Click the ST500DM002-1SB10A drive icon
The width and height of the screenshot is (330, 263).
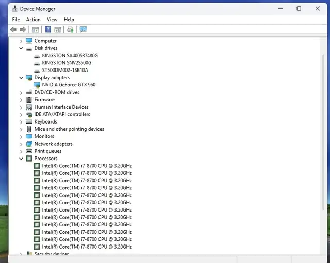pos(37,71)
